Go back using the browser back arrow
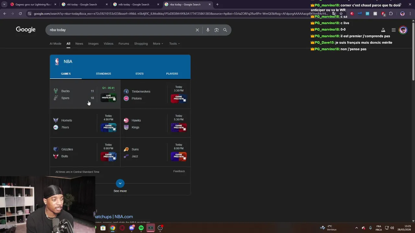 click(5, 14)
